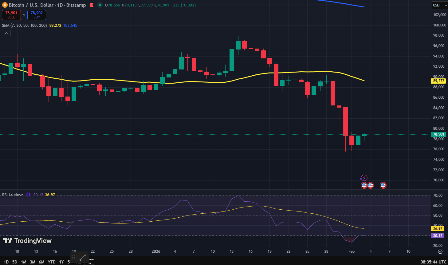Select the RSI 14 close legend

[x=13, y=195]
